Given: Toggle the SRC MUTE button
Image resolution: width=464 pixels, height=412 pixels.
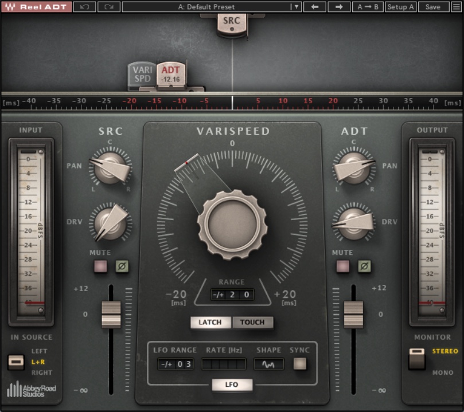Looking at the screenshot, I should [100, 266].
